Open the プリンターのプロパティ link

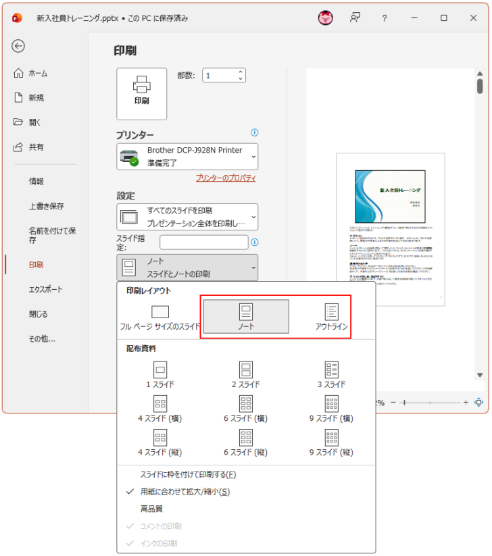click(226, 178)
